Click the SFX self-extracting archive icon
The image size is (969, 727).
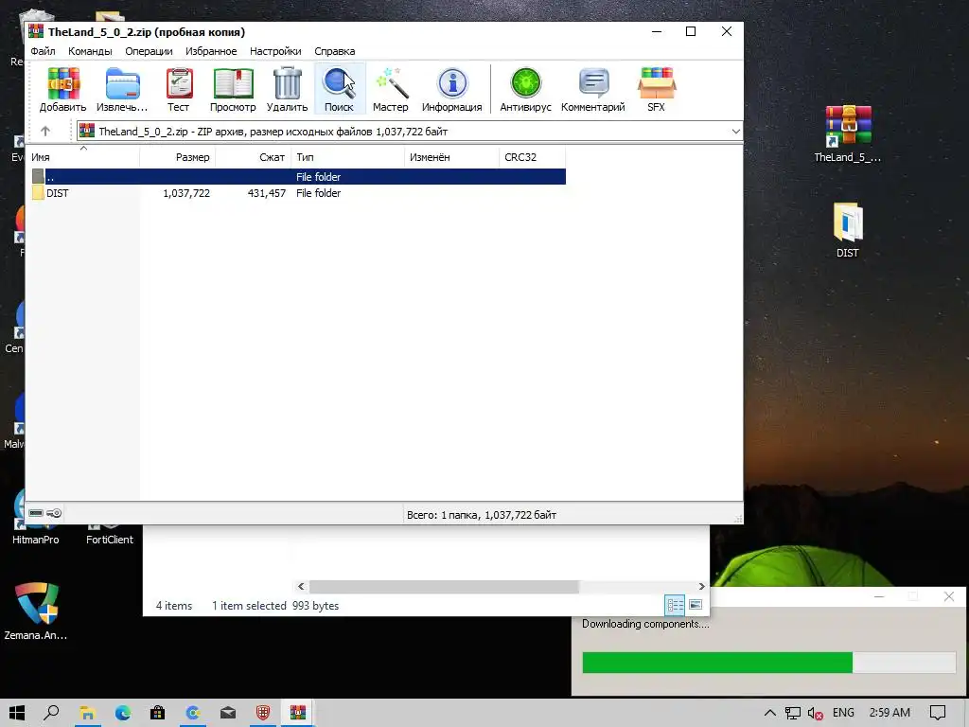pos(657,89)
